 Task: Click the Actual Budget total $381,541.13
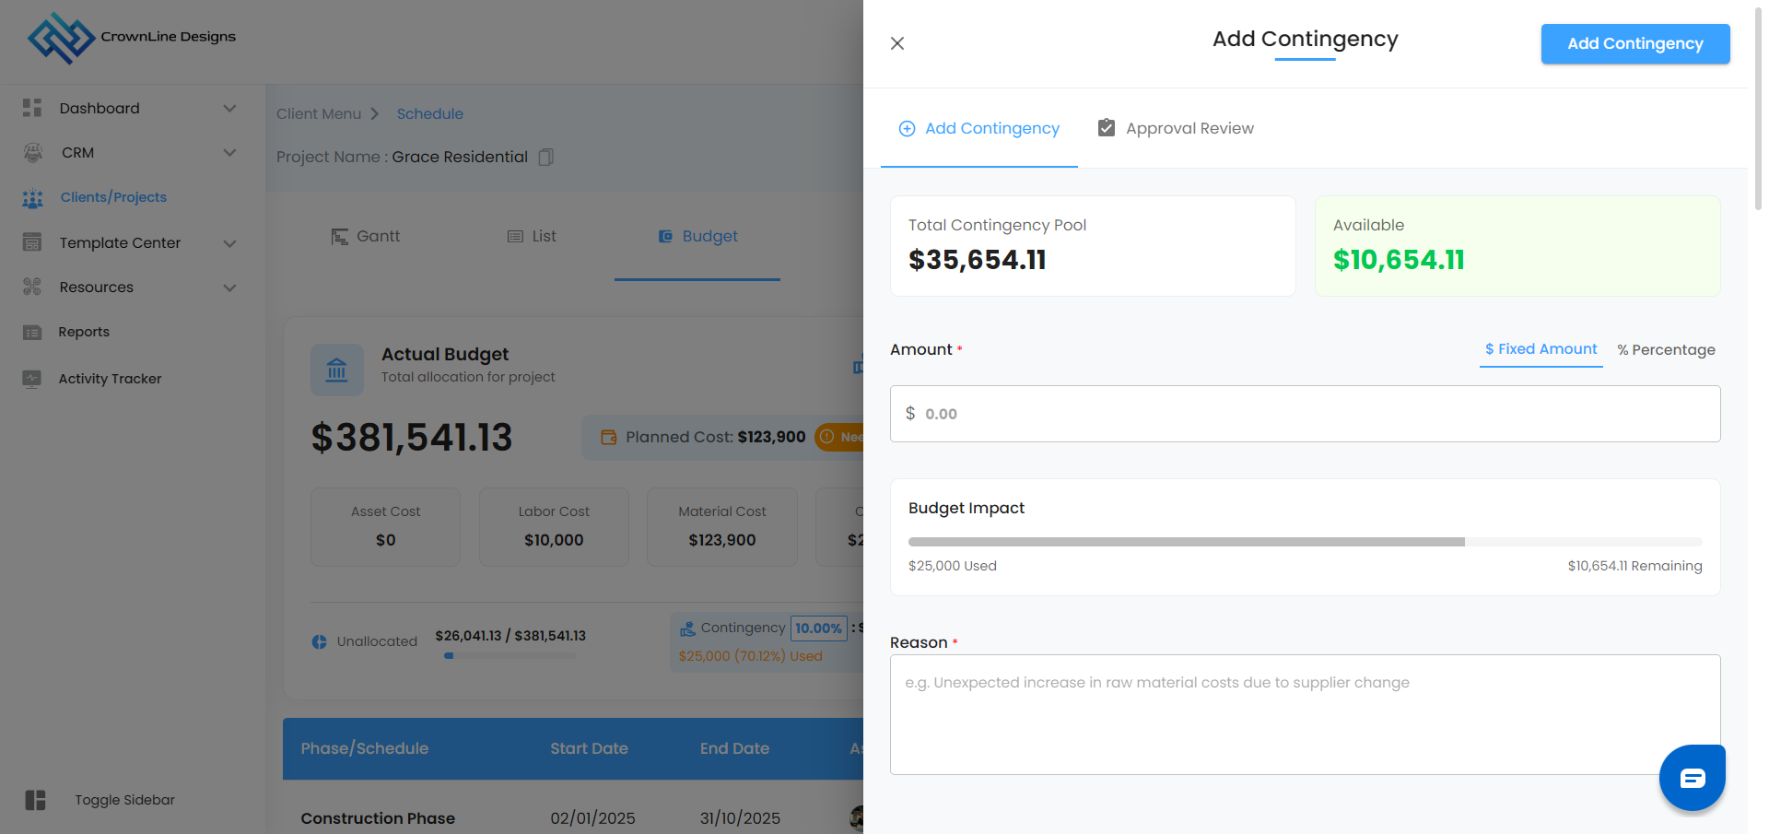[x=412, y=438]
